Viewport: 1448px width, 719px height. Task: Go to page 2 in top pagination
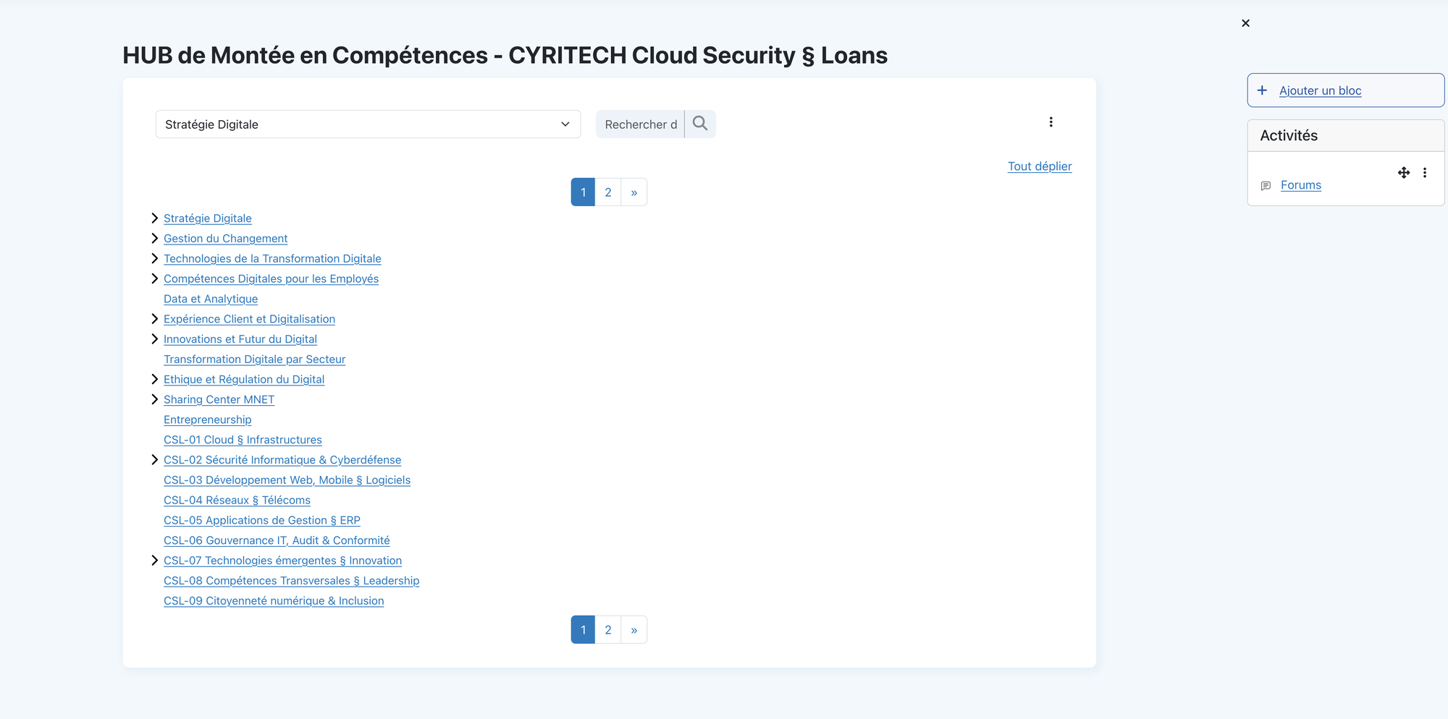[x=607, y=192]
